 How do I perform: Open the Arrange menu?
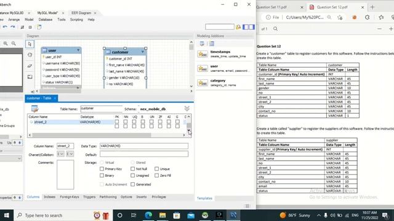(x=14, y=20)
